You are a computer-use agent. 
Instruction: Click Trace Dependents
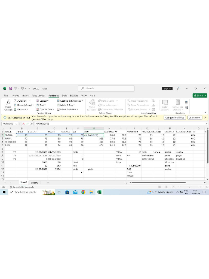[138, 105]
